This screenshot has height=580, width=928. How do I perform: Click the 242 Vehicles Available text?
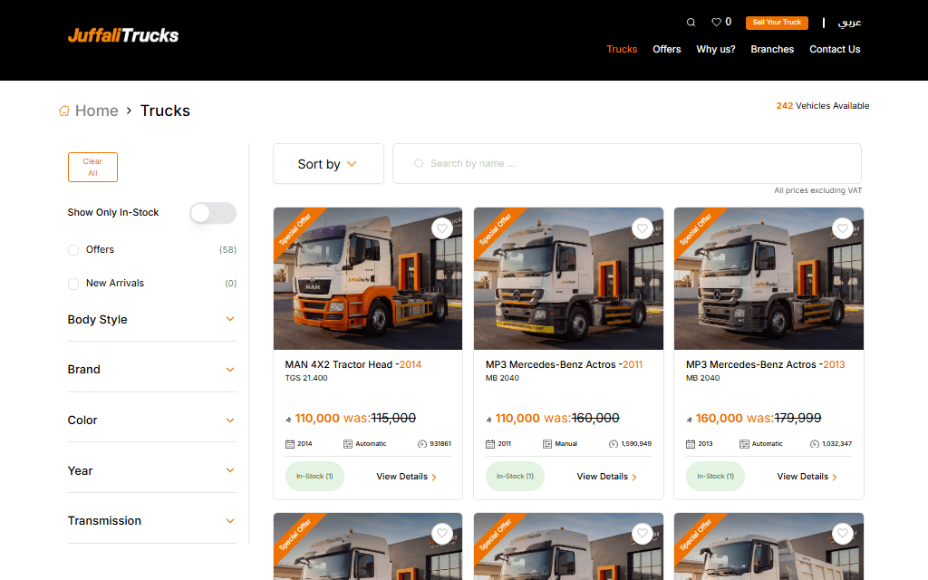click(823, 106)
